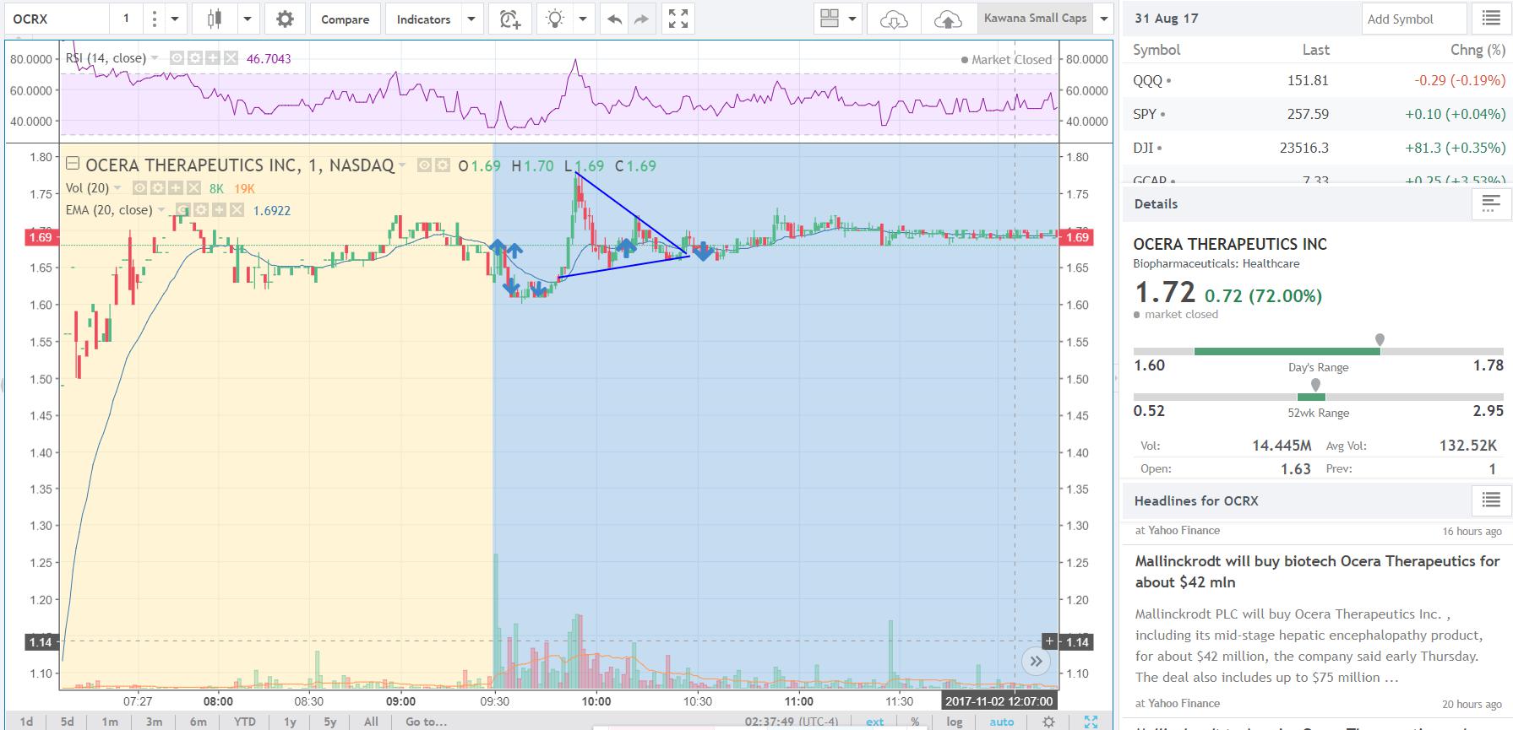Screen dimensions: 1513x730
Task: Open the Mallinckrodt will buy biotech headline
Action: (x=1317, y=571)
